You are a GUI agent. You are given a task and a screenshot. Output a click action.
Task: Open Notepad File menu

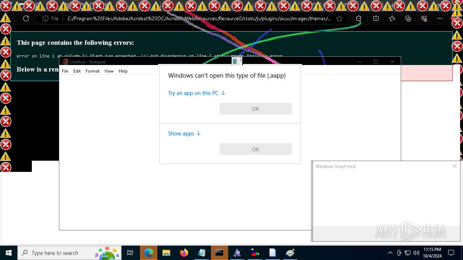65,71
